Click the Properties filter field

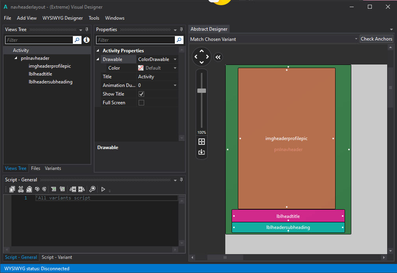pyautogui.click(x=135, y=40)
